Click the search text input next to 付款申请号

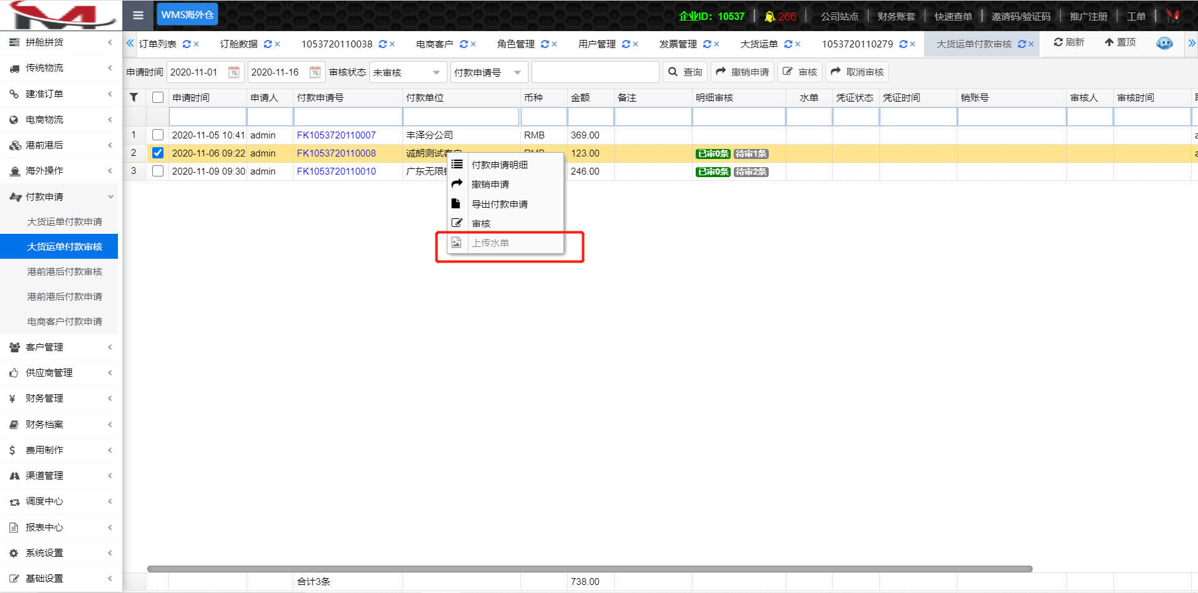pyautogui.click(x=595, y=72)
